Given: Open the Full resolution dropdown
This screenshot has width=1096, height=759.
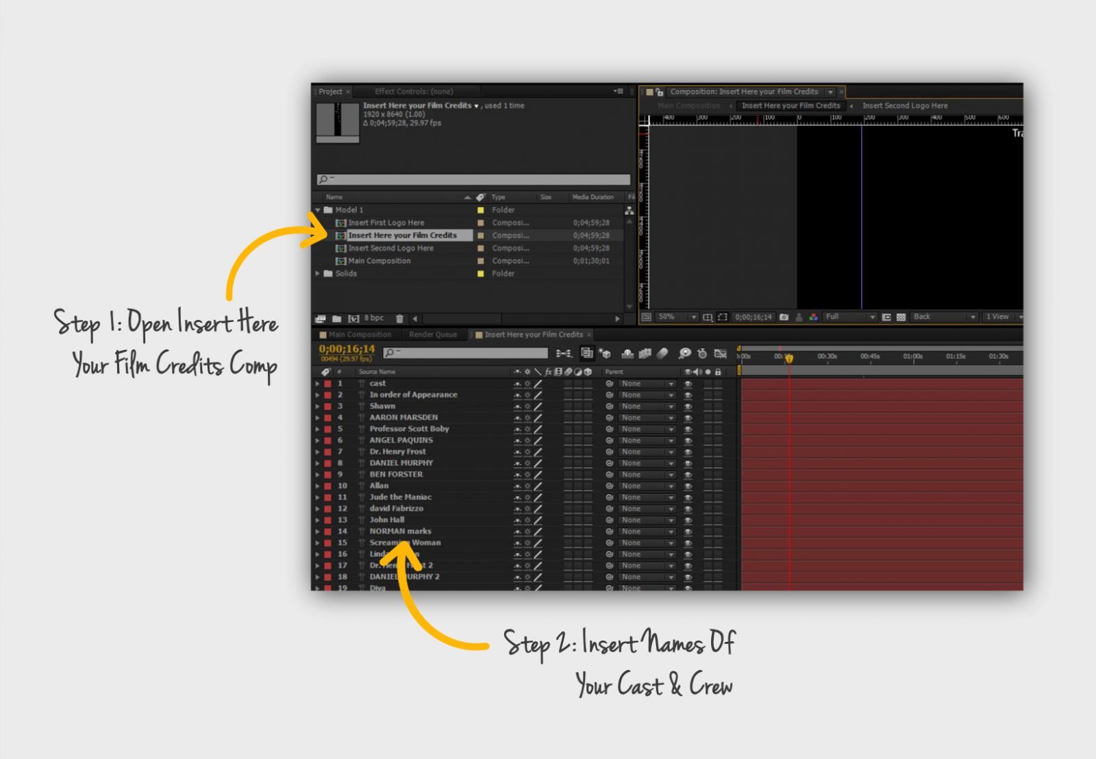Looking at the screenshot, I should pos(850,317).
